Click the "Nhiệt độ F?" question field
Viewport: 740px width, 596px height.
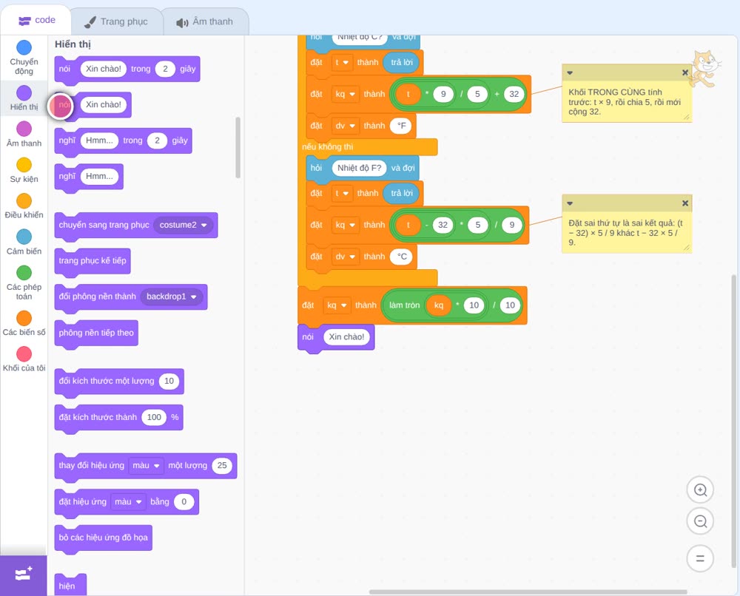click(x=359, y=168)
